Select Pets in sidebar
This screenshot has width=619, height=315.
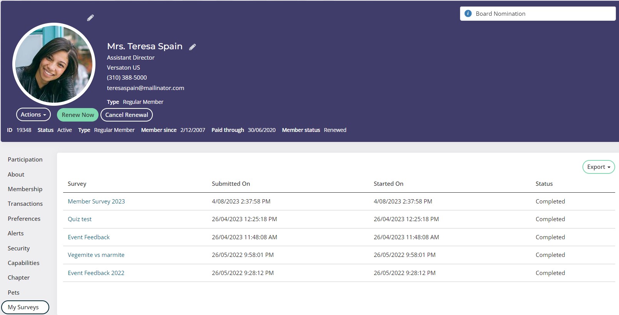13,292
